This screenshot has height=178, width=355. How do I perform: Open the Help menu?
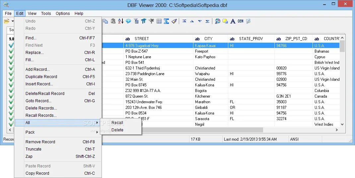[79, 14]
